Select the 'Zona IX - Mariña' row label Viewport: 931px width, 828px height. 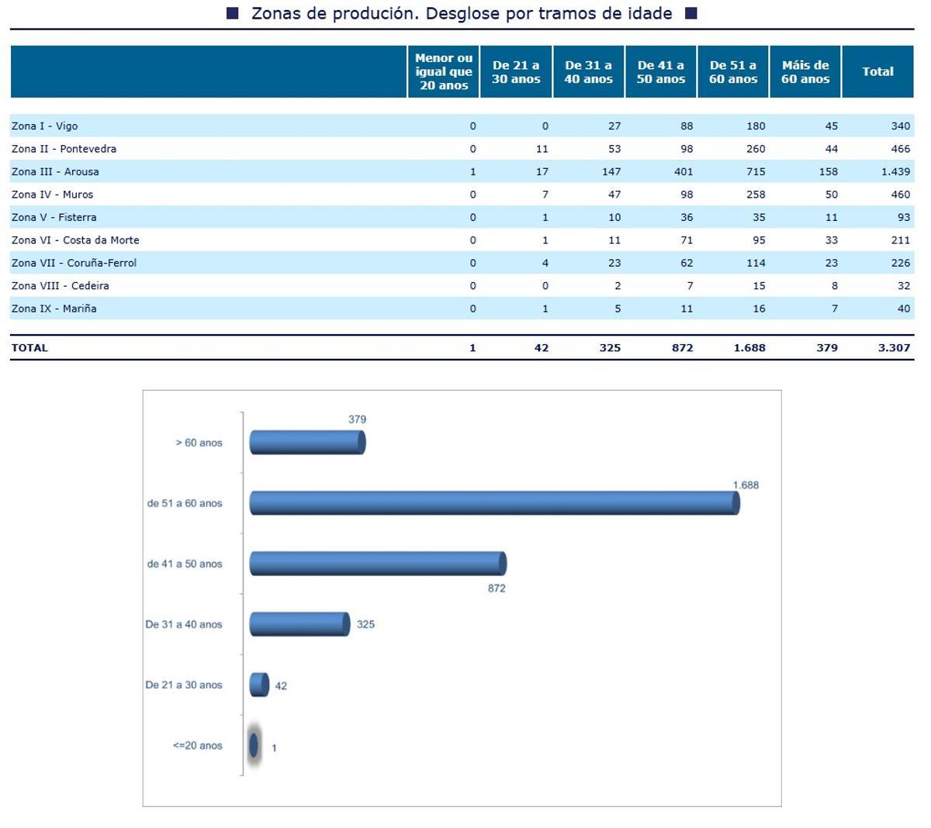(54, 309)
